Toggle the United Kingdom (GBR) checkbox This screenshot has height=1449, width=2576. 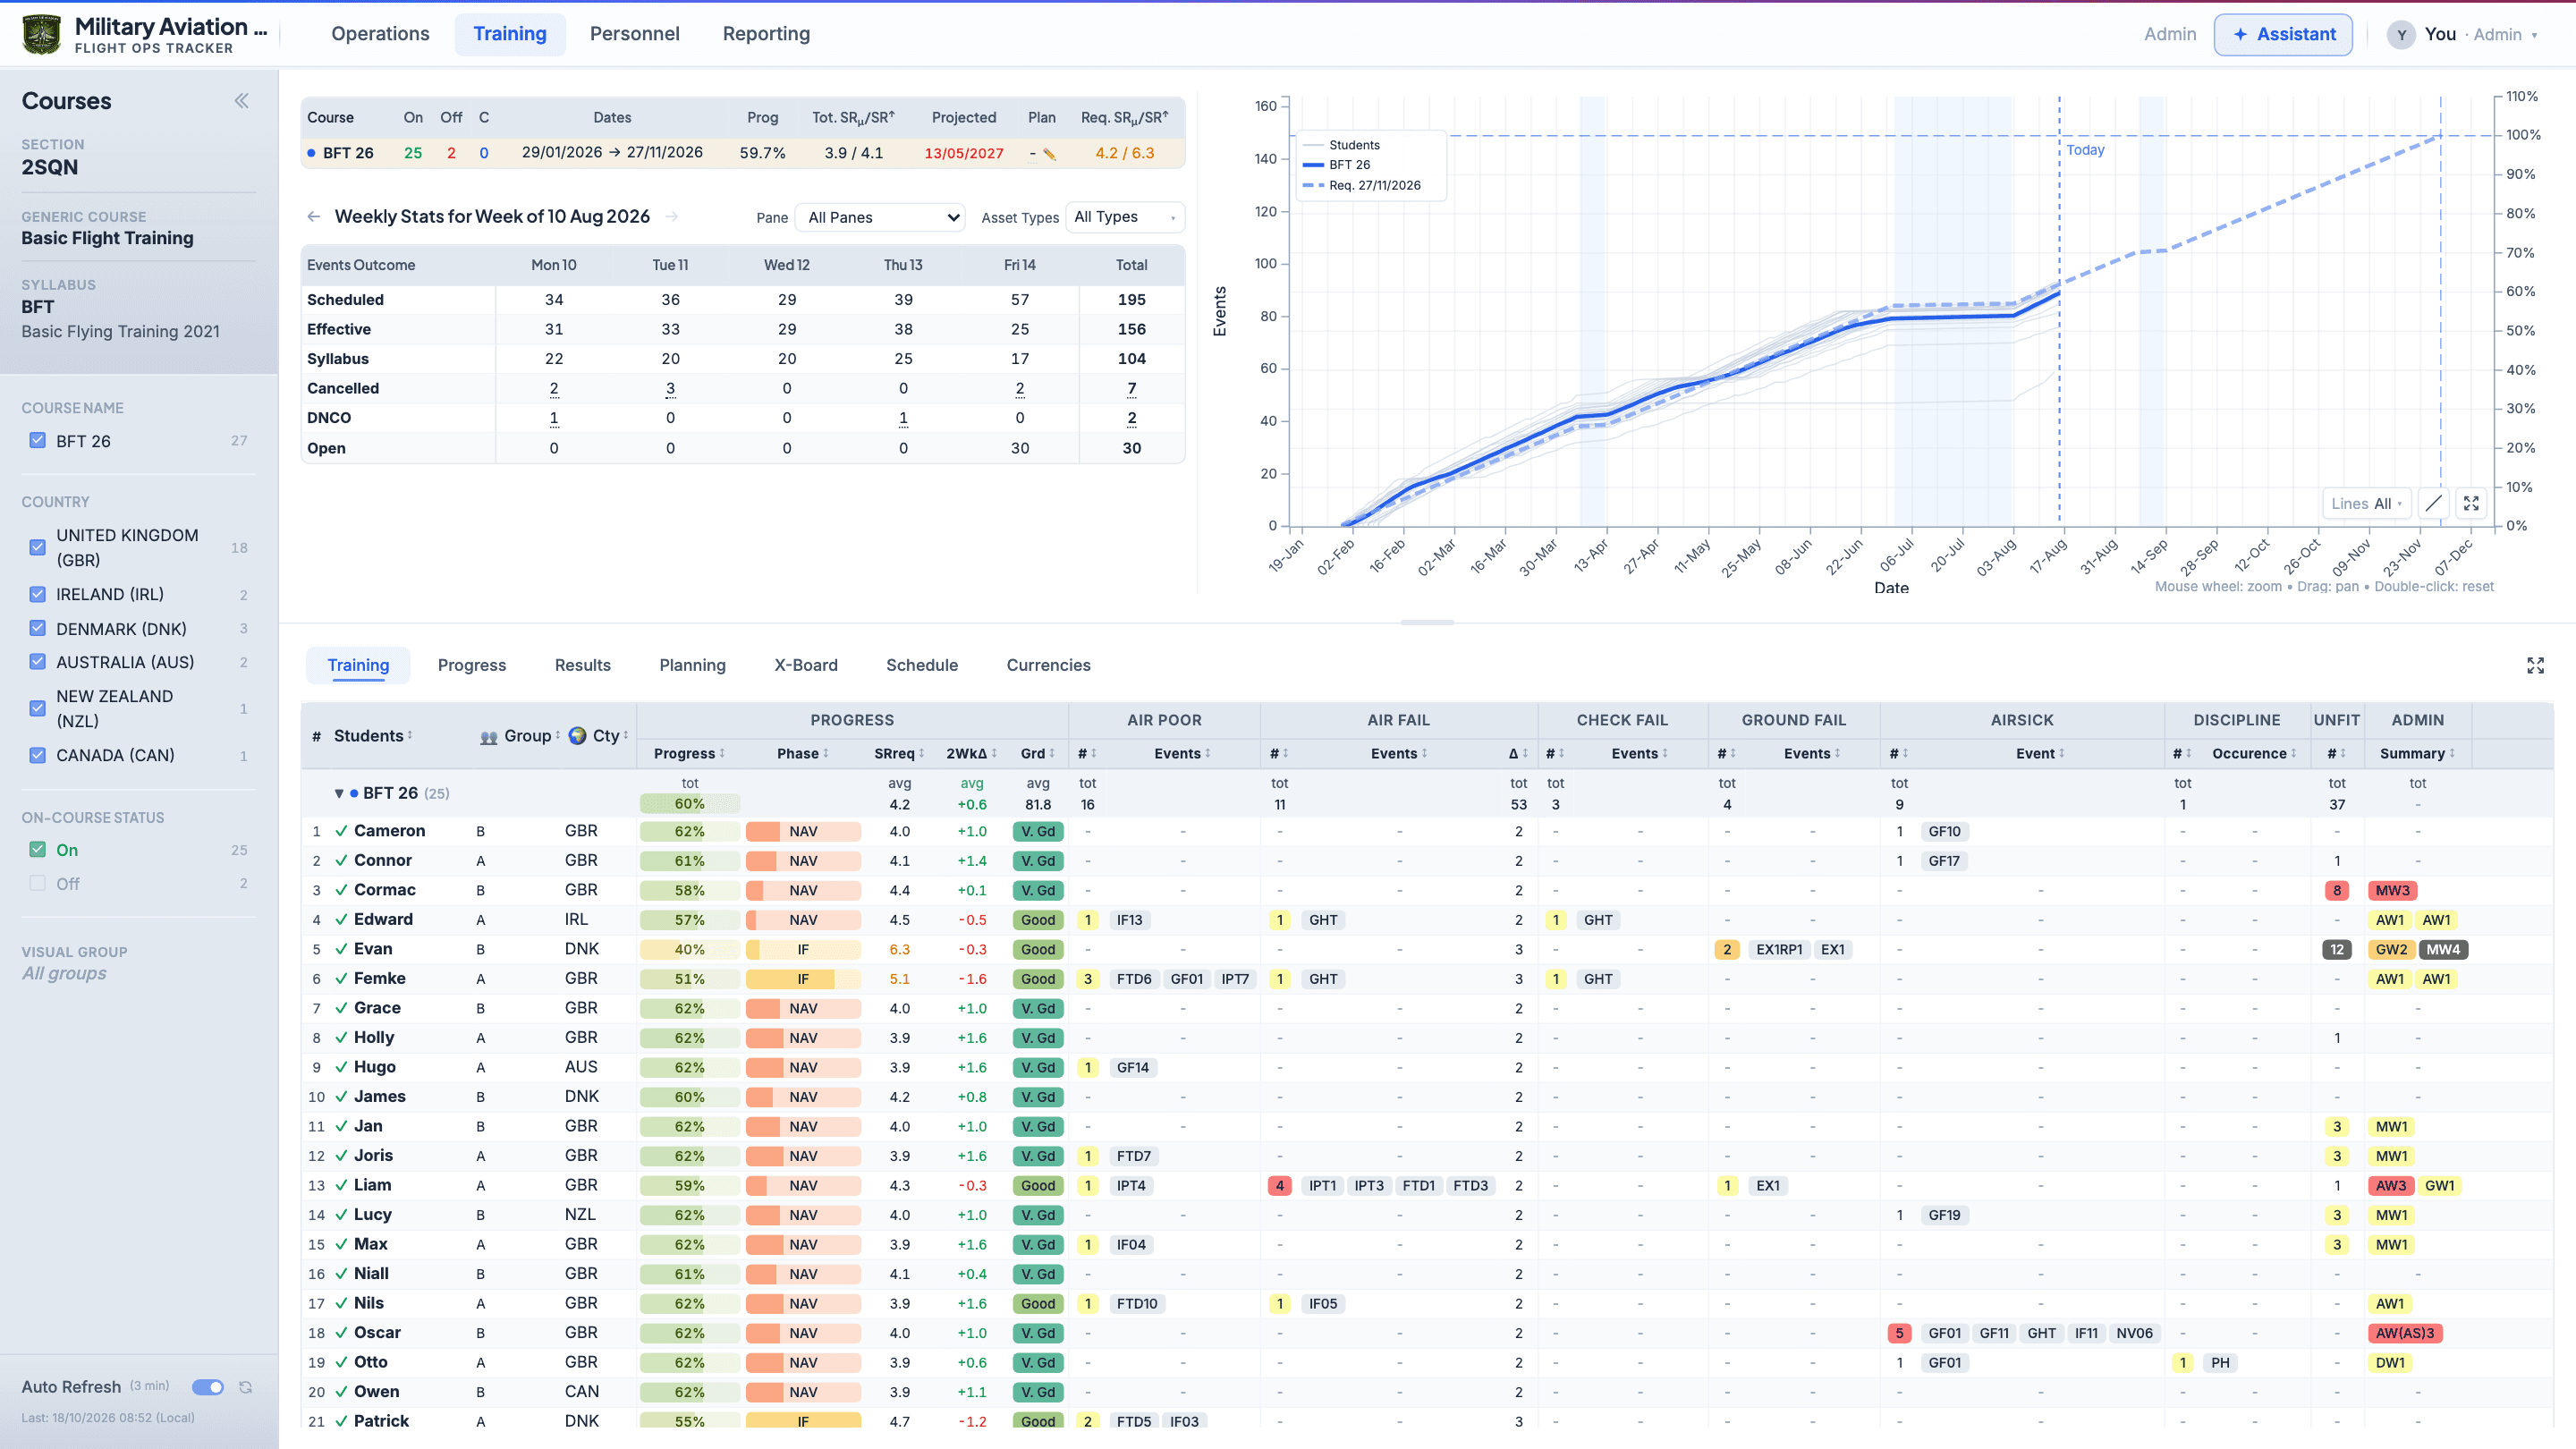click(37, 547)
